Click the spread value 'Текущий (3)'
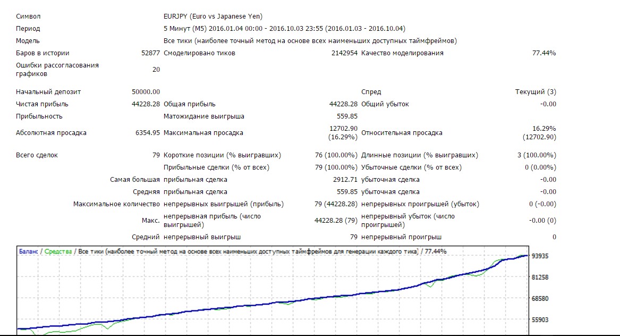Screen dimensions: 620x336 [536, 92]
